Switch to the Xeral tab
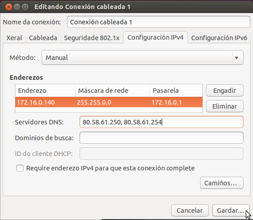This screenshot has height=220, width=253. 14,38
